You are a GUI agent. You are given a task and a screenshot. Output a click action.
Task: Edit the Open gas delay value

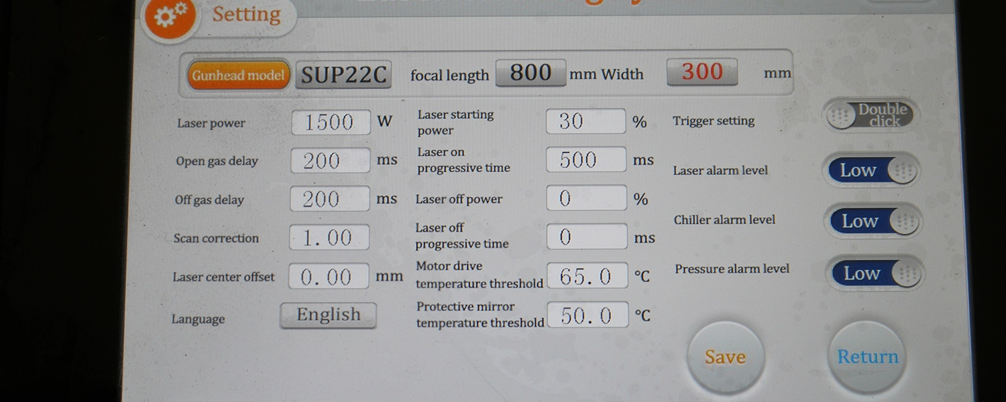(329, 161)
